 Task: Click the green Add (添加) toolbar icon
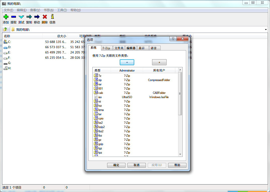[6, 17]
